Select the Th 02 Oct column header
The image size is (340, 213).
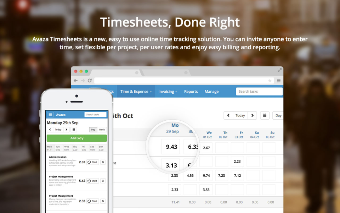[x=223, y=135]
